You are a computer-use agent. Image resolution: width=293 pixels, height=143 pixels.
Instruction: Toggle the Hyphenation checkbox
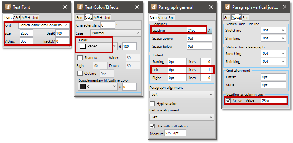tap(152, 103)
